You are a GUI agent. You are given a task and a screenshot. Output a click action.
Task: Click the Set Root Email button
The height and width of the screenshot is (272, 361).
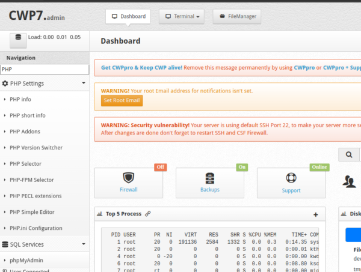122,100
